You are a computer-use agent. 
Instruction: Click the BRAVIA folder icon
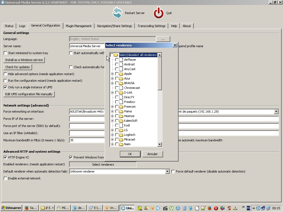(121, 83)
